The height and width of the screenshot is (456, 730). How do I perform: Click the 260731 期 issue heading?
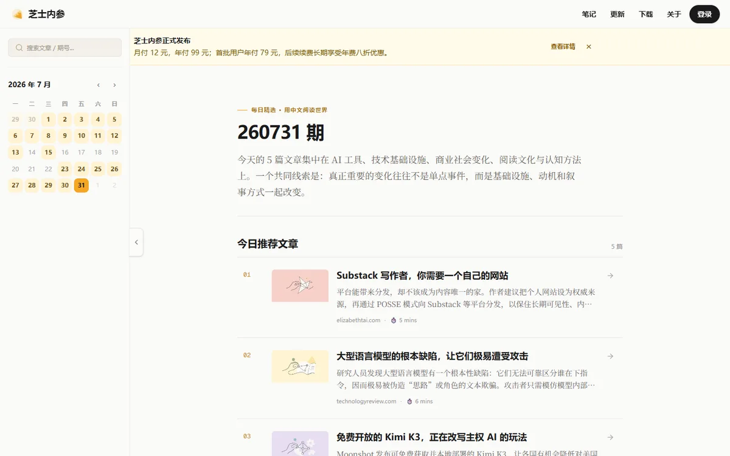280,133
